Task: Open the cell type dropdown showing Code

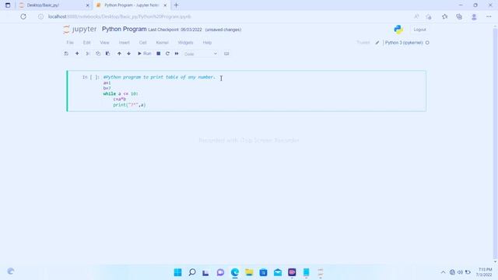Action: tap(201, 54)
